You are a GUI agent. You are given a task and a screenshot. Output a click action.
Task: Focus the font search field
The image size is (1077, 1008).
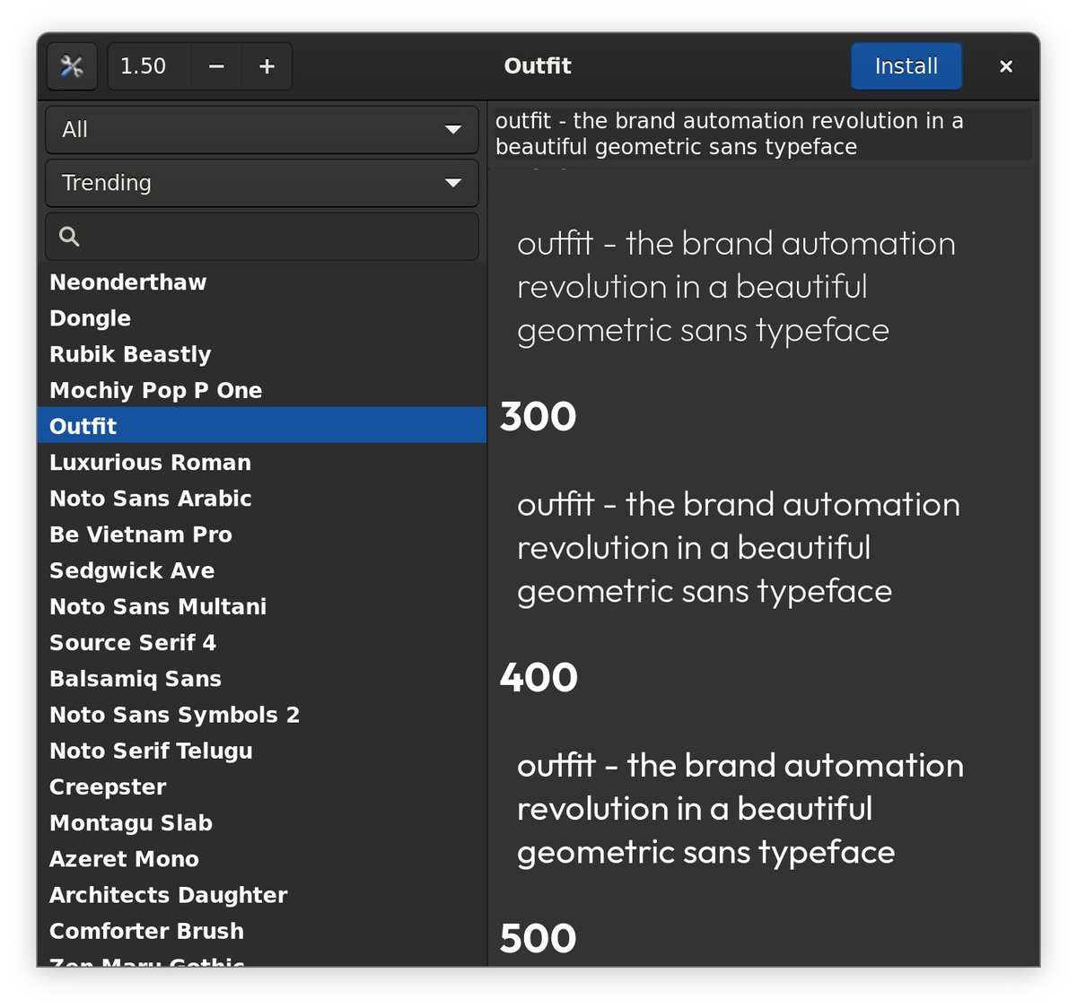tap(262, 237)
